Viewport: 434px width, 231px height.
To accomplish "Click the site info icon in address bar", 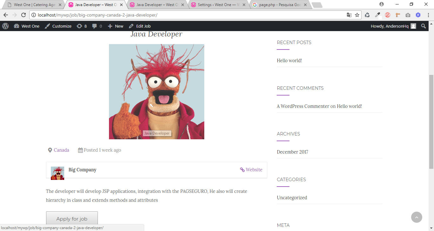I will pyautogui.click(x=34, y=15).
